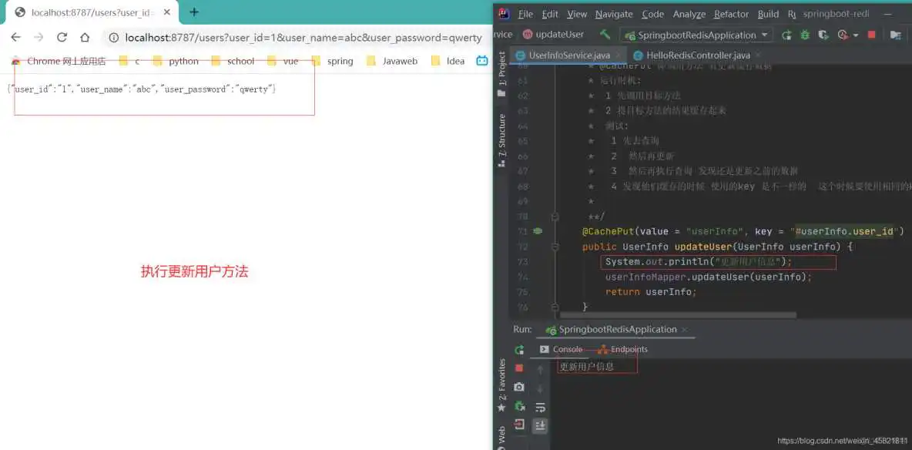Rerun the application in the Run panel

click(x=519, y=349)
